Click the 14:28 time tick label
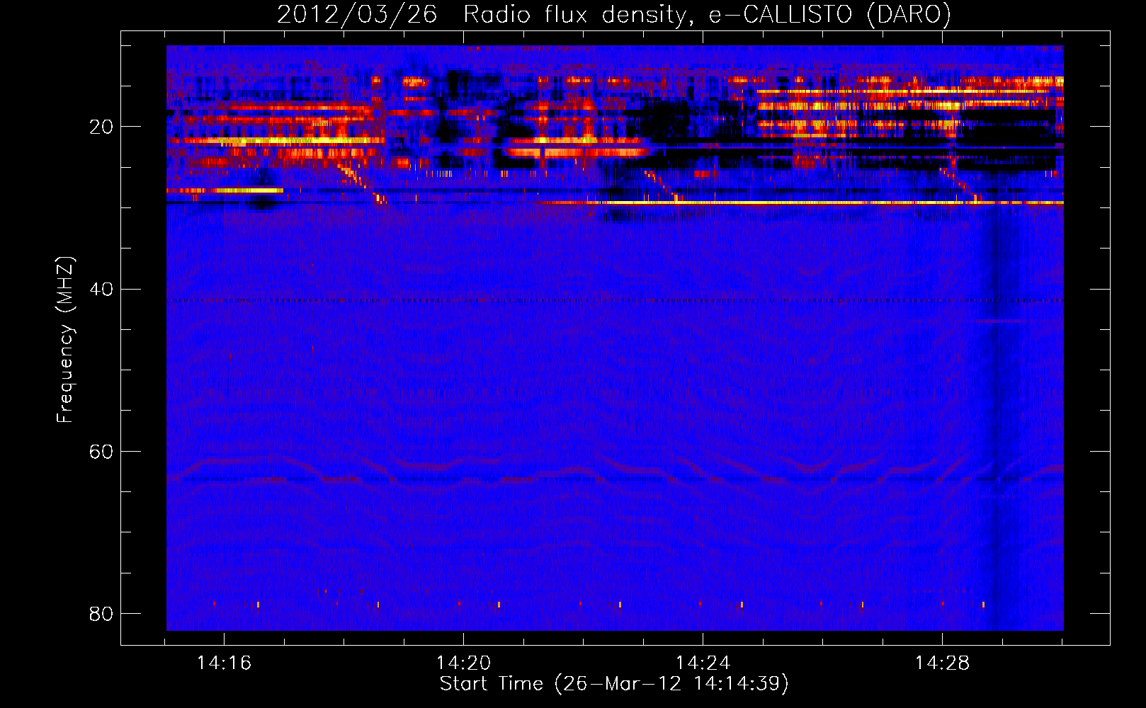 tap(942, 663)
